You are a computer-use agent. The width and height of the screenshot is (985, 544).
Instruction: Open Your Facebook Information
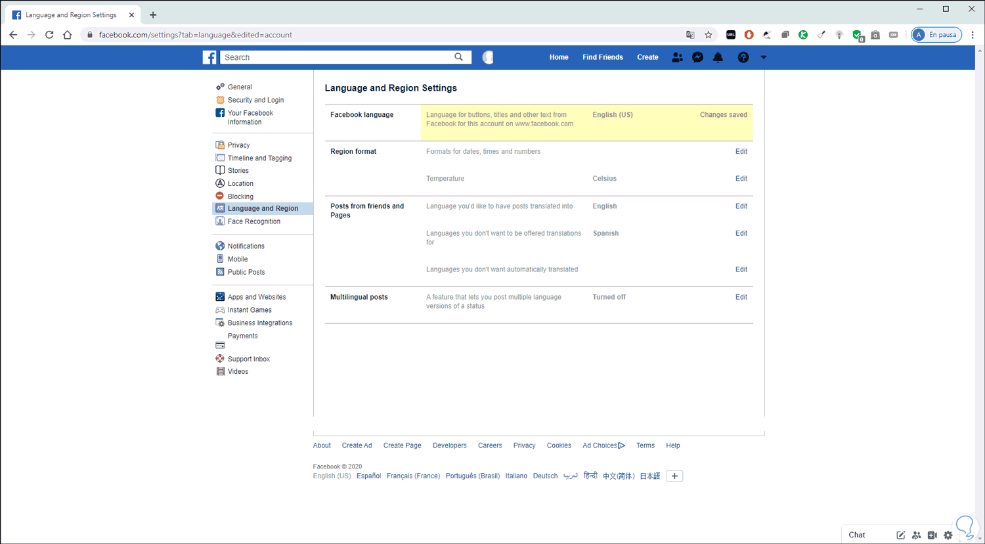tap(250, 118)
